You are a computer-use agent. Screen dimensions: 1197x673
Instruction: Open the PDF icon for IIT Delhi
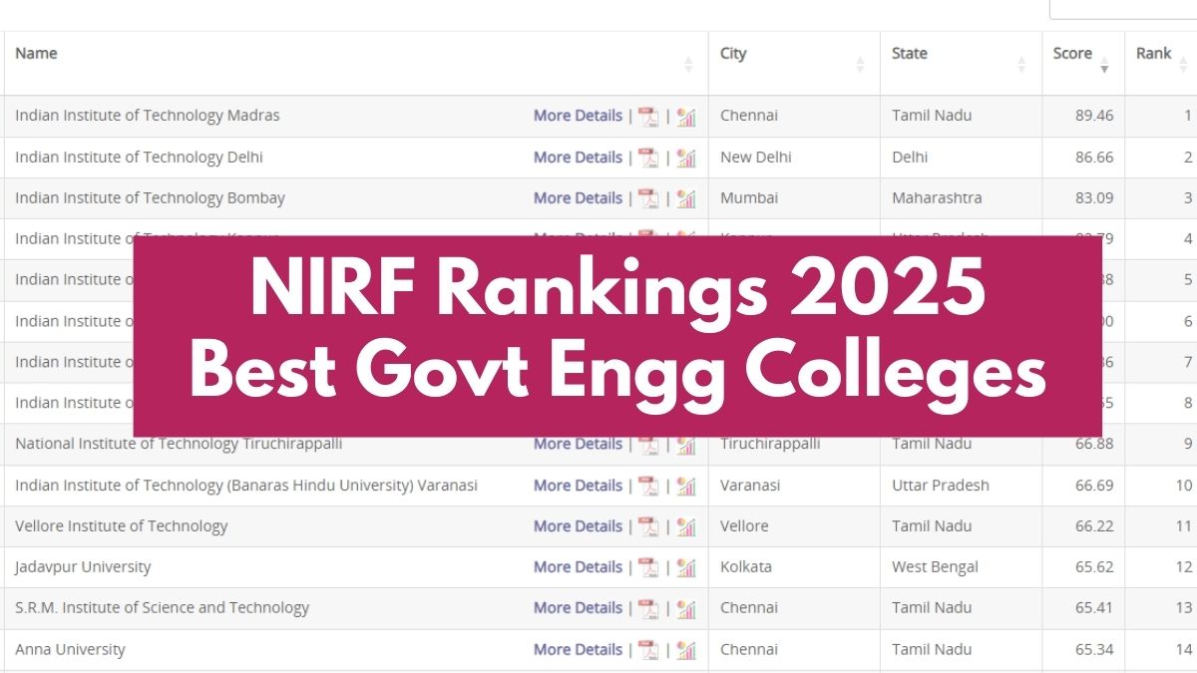(x=648, y=158)
